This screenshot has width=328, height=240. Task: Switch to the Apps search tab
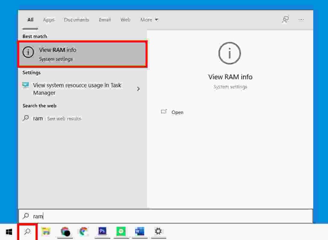tap(49, 20)
